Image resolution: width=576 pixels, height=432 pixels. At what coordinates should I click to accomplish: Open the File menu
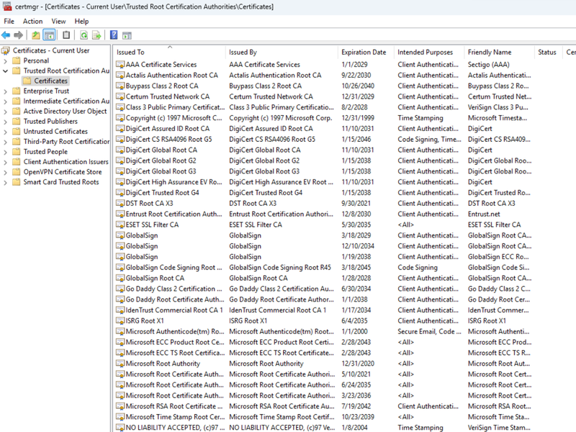pyautogui.click(x=9, y=22)
